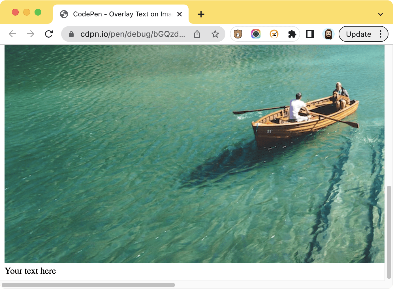393x289 pixels.
Task: Open the bear extension in the toolbar
Action: (238, 34)
